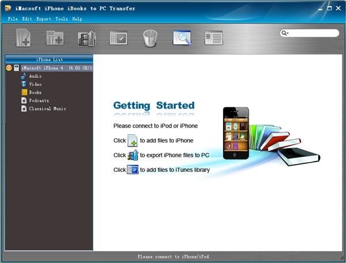Click the Video film icon in the sidebar
Screen dimensions: 346x263
[x=24, y=84]
